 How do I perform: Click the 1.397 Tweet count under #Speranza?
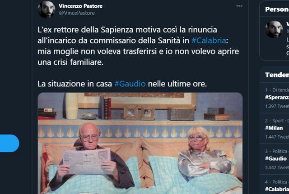coord(277,106)
